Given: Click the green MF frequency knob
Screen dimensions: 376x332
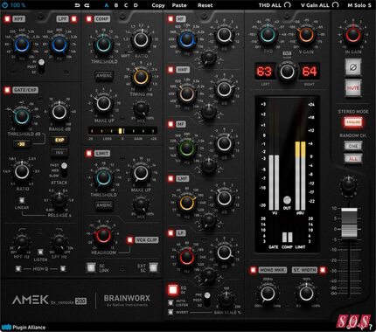Looking at the screenshot, I should 186,148.
